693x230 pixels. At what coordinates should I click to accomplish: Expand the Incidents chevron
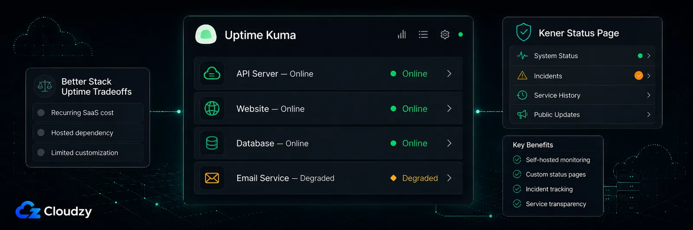pyautogui.click(x=648, y=76)
